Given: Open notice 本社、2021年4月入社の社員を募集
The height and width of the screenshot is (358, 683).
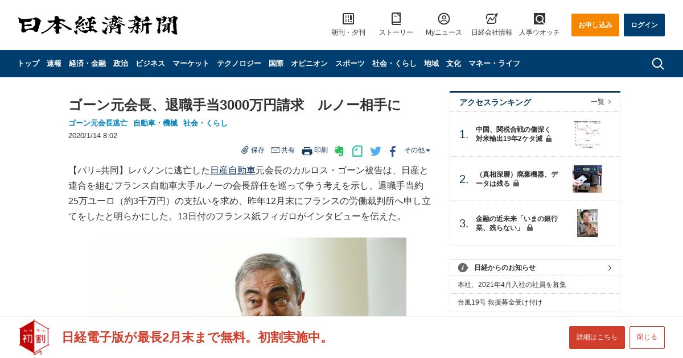Looking at the screenshot, I should pyautogui.click(x=512, y=285).
